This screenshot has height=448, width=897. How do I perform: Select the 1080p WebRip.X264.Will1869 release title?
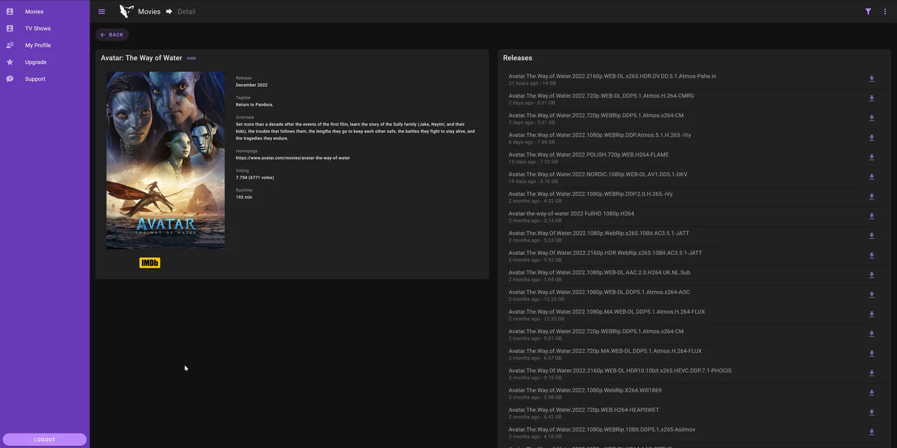coord(585,390)
